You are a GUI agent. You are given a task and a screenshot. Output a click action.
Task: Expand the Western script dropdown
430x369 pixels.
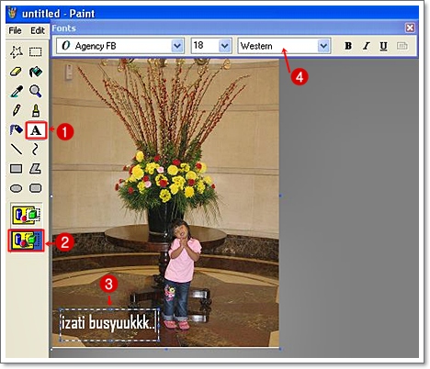pyautogui.click(x=323, y=46)
